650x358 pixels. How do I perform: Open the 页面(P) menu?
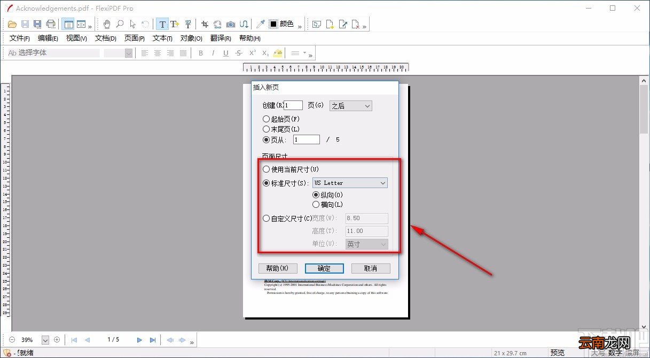(x=135, y=38)
